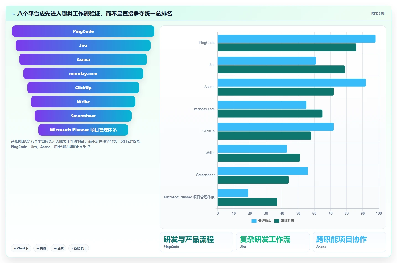The width and height of the screenshot is (397, 263).
Task: Click Wrike green 落地难度 bar
Action: 259,158
